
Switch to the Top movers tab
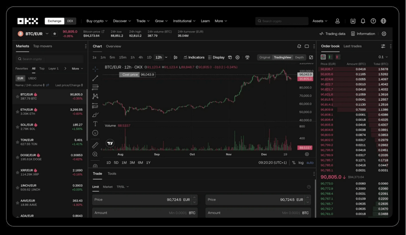coord(42,46)
